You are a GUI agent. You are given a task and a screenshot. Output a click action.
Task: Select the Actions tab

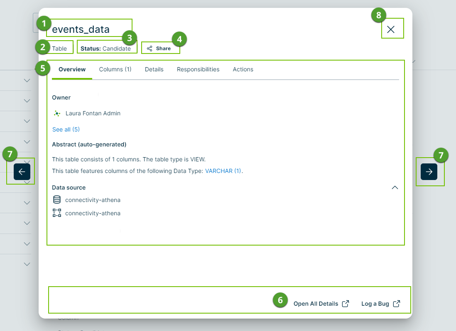243,69
